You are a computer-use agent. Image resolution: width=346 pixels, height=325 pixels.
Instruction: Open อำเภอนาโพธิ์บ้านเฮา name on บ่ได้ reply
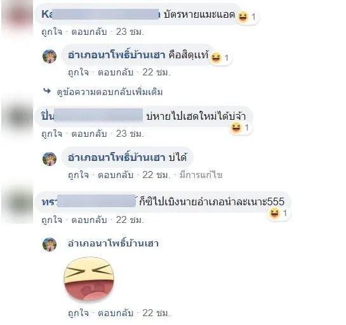click(x=117, y=158)
